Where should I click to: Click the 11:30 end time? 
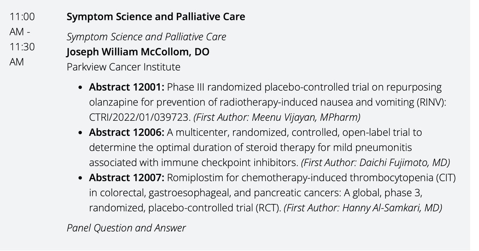click(22, 47)
